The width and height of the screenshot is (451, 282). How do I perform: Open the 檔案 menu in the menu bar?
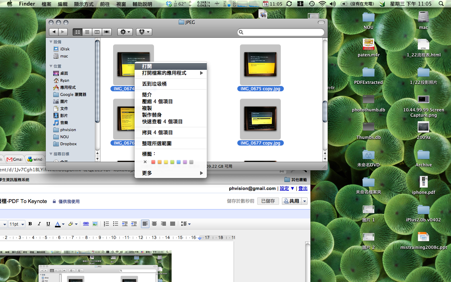(x=47, y=4)
